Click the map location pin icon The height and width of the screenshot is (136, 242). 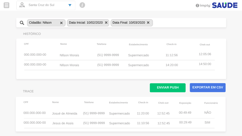tap(22, 5)
